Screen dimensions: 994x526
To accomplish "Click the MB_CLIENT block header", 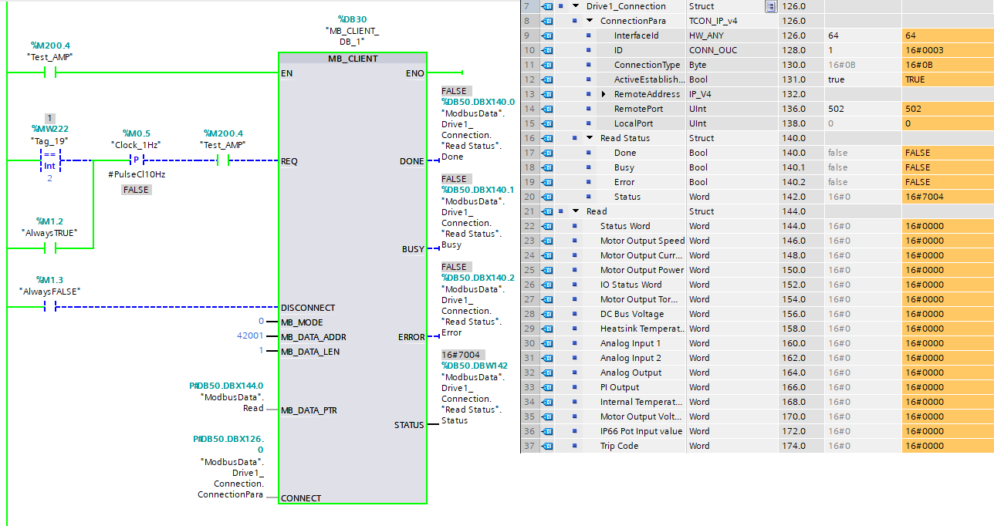I will (x=352, y=59).
